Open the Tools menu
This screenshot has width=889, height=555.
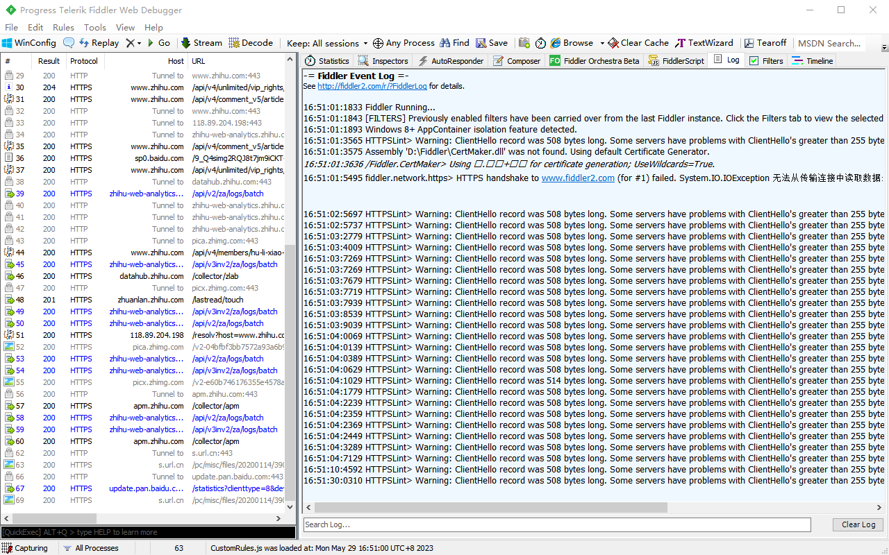click(95, 28)
